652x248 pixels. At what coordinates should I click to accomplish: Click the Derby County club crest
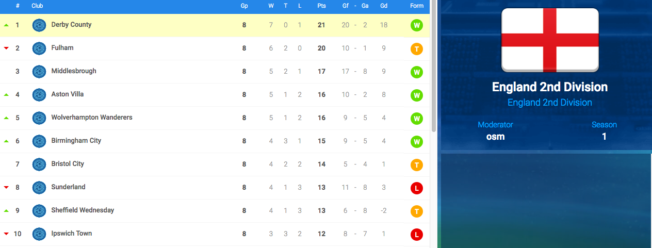tap(39, 25)
